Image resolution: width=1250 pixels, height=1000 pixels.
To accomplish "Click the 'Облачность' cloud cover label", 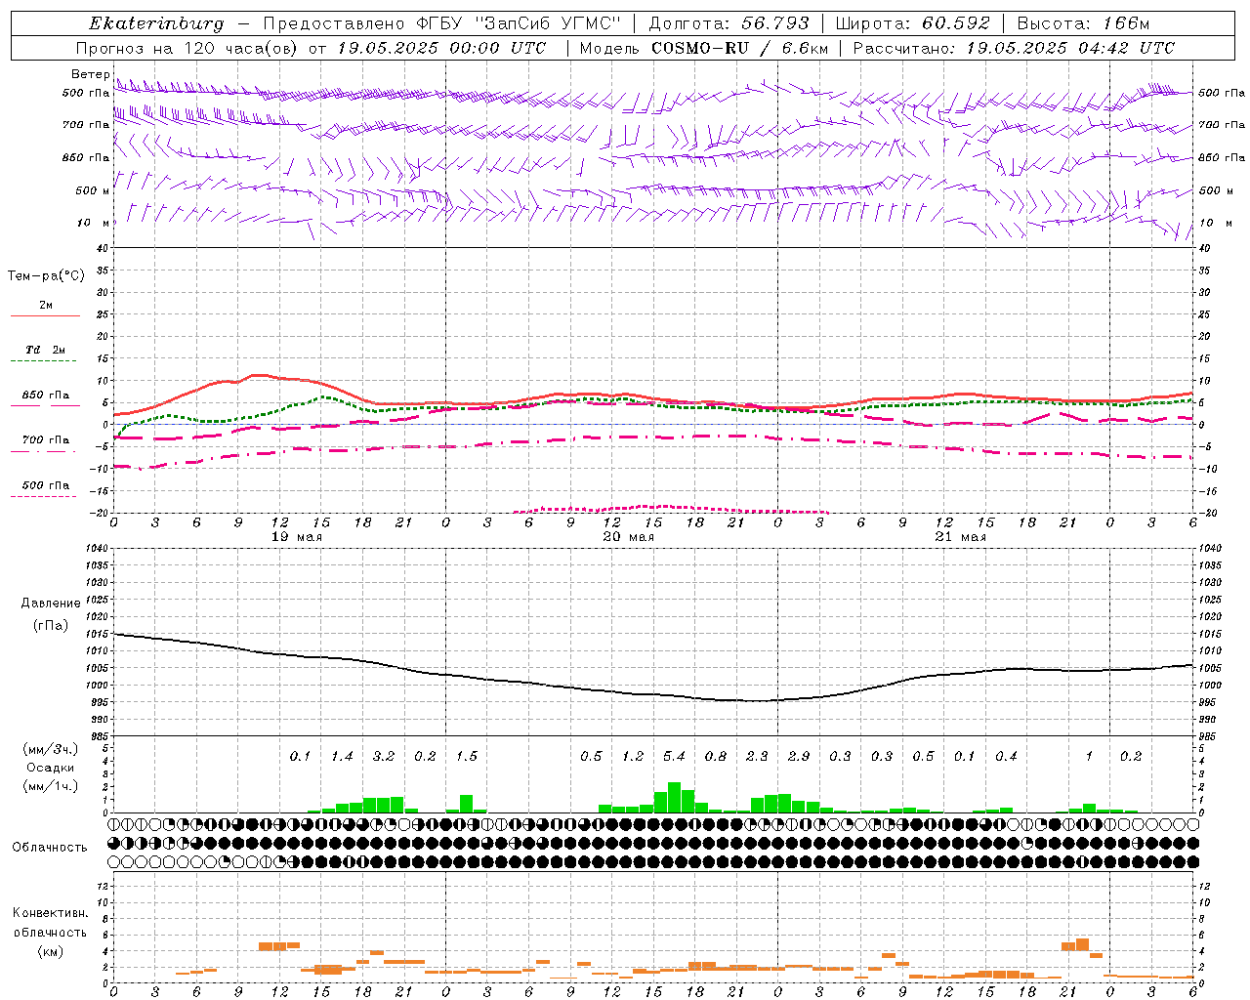I will [x=50, y=848].
